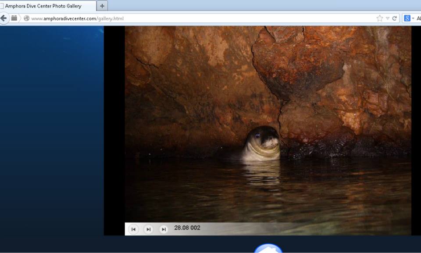Click the icon right of the back arrow
The height and width of the screenshot is (253, 421).
(14, 18)
